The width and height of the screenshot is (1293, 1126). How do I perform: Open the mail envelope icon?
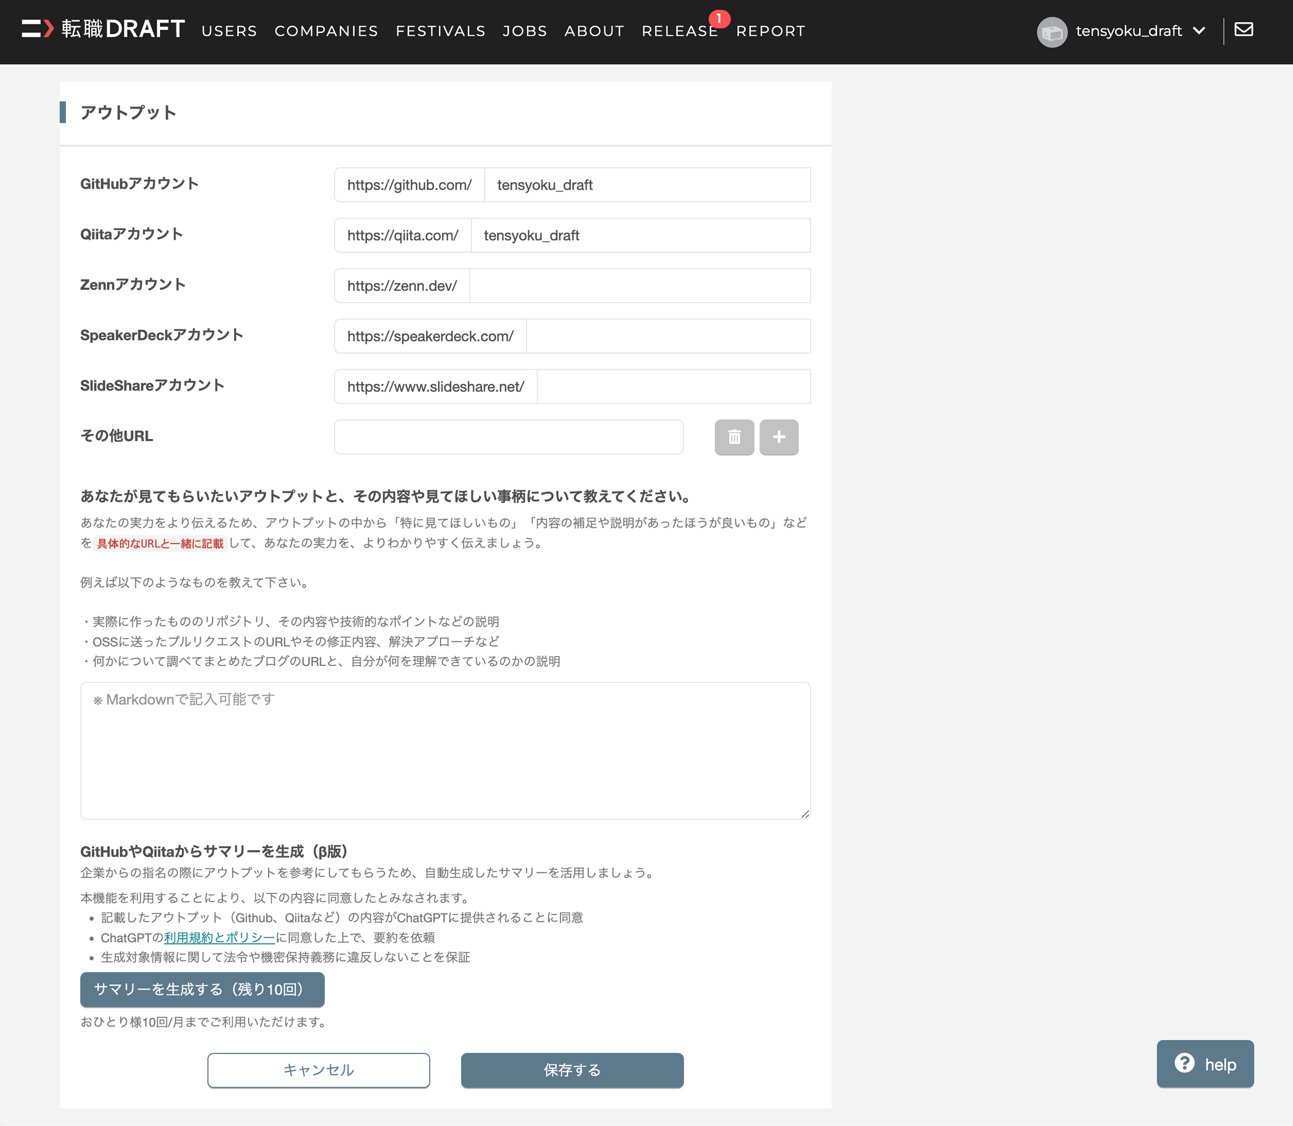pyautogui.click(x=1243, y=28)
